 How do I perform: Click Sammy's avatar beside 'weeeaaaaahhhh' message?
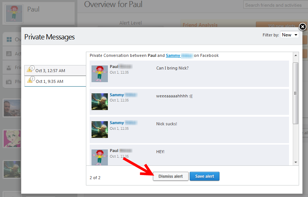(x=99, y=101)
